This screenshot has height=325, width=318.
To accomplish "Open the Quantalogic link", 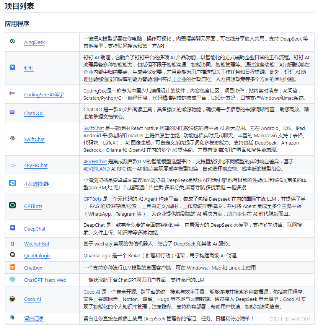I will (x=38, y=256).
